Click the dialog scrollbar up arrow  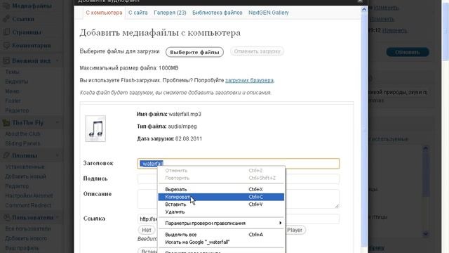364,9
